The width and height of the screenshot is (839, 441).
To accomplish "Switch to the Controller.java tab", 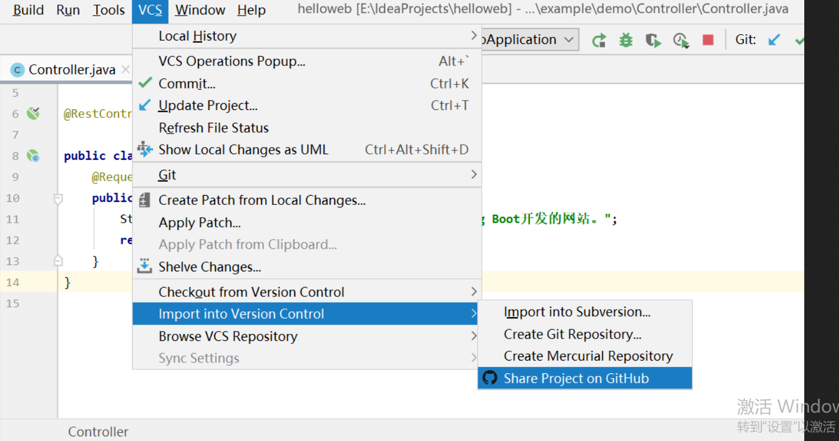I will (72, 70).
